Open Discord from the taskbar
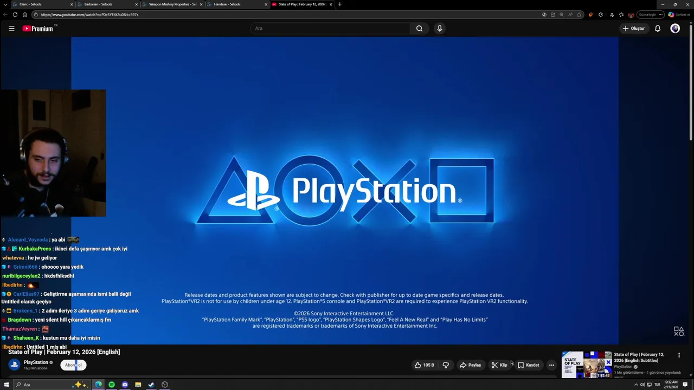This screenshot has height=390, width=694. pos(125,385)
